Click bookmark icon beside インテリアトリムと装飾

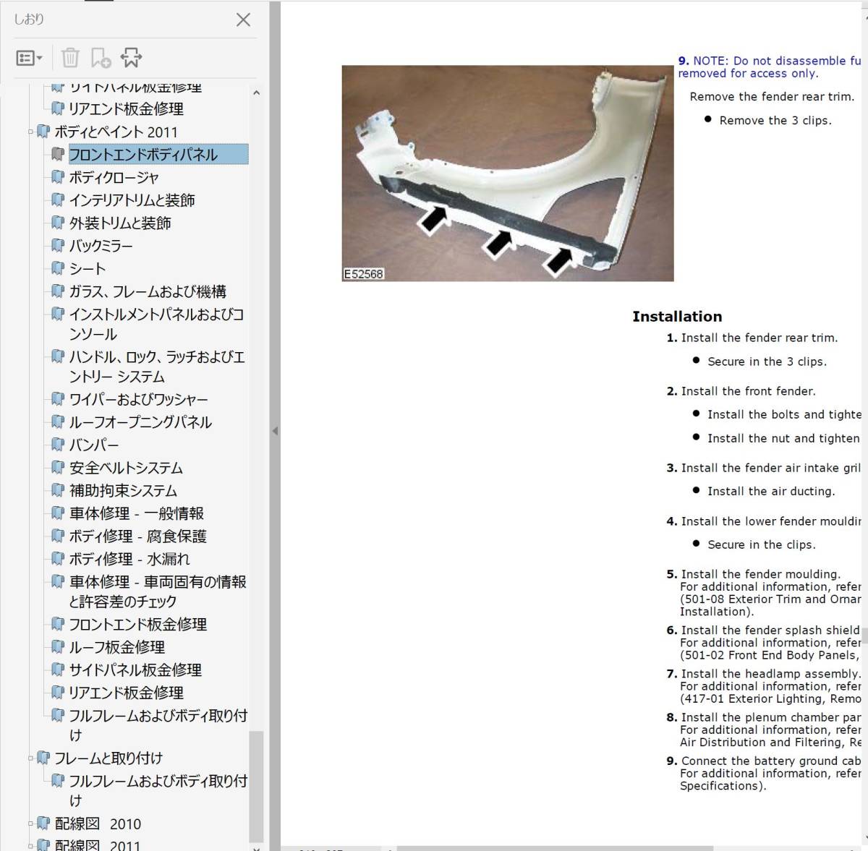click(x=58, y=200)
